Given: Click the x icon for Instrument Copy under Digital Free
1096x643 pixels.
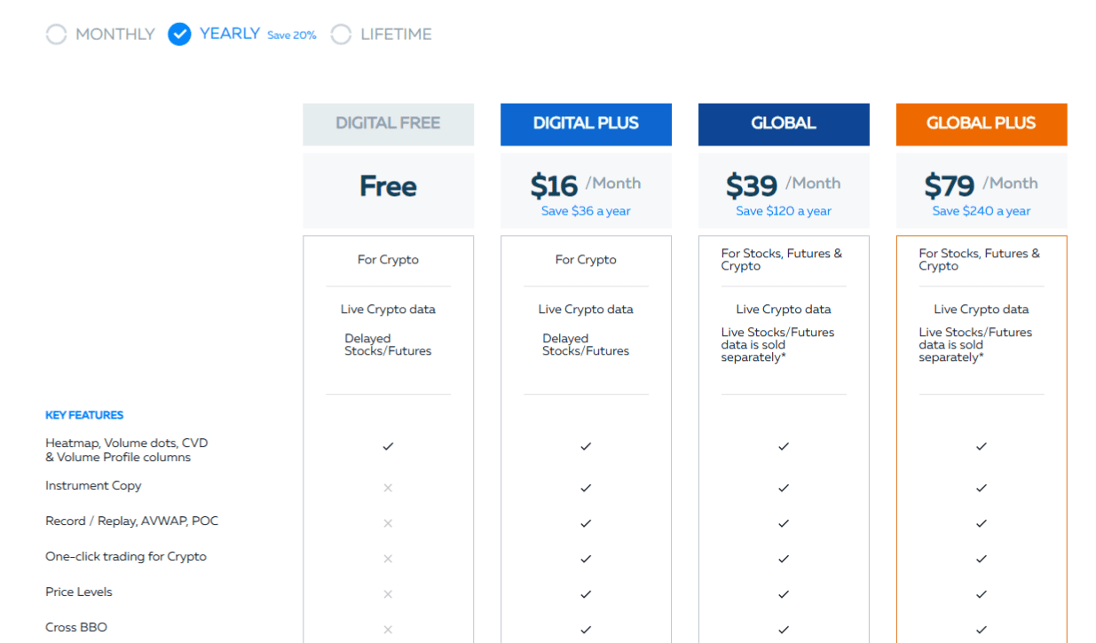Looking at the screenshot, I should [x=388, y=488].
